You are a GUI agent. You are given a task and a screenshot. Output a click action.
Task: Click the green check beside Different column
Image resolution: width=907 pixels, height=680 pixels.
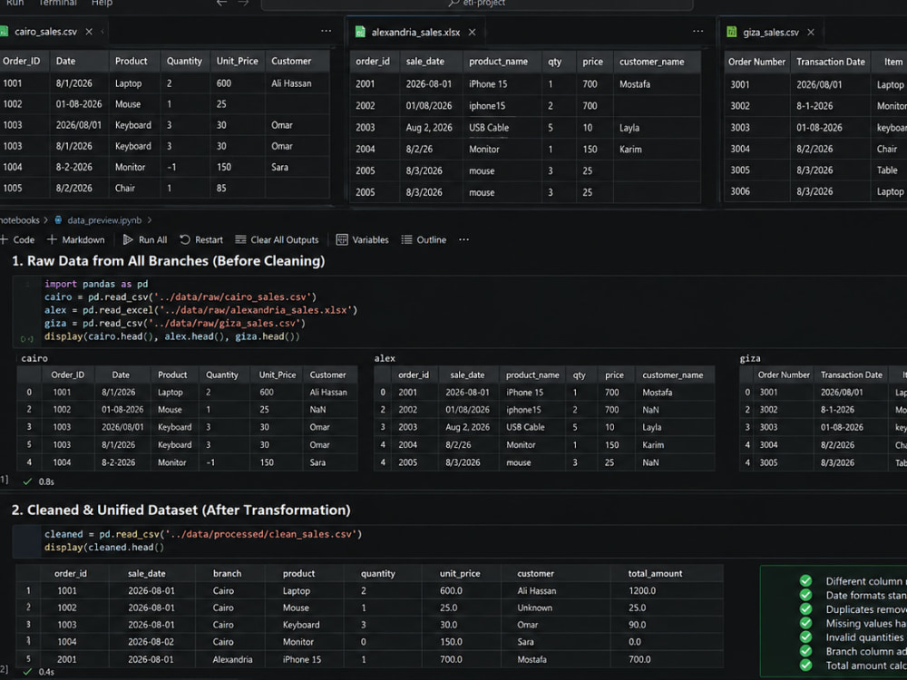pyautogui.click(x=805, y=580)
